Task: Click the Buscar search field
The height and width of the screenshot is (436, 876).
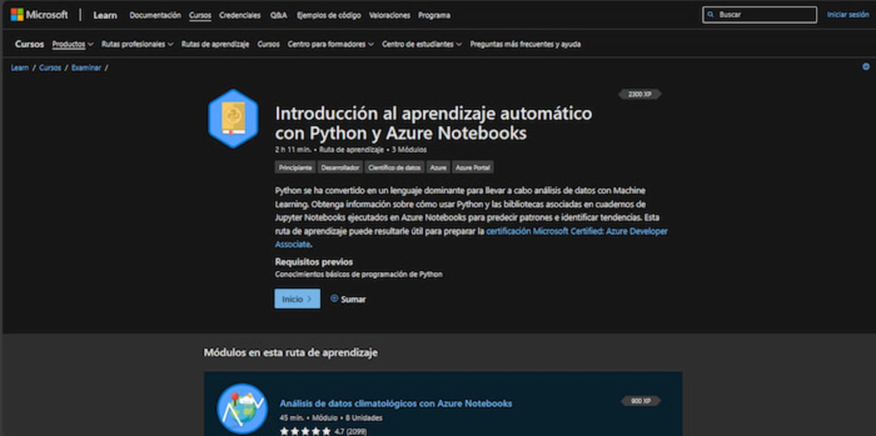Action: pos(759,15)
